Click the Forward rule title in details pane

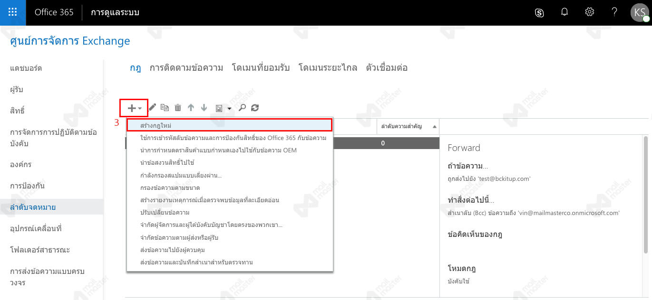click(464, 148)
